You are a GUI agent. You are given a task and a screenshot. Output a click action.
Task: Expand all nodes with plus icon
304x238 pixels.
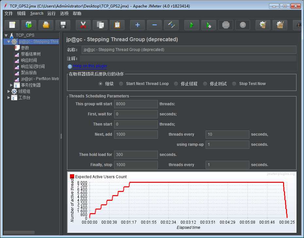[x=138, y=25]
